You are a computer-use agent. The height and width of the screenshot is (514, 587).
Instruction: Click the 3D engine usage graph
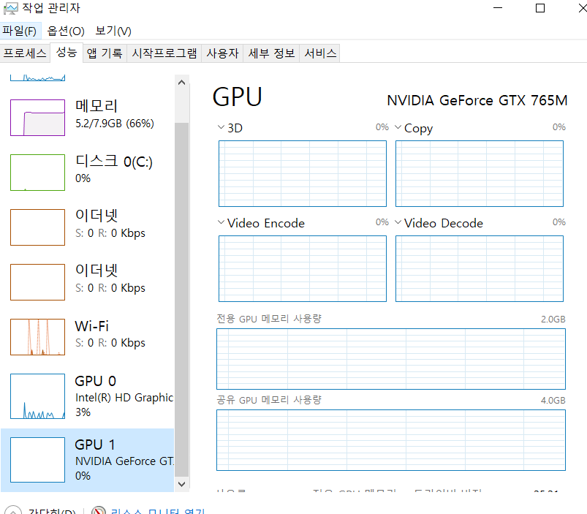click(303, 174)
